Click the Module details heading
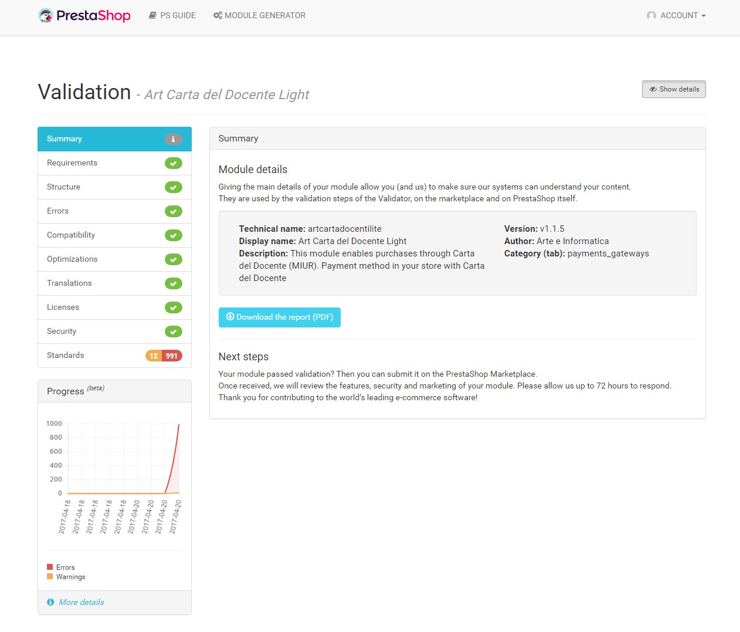This screenshot has width=740, height=632. pos(253,170)
